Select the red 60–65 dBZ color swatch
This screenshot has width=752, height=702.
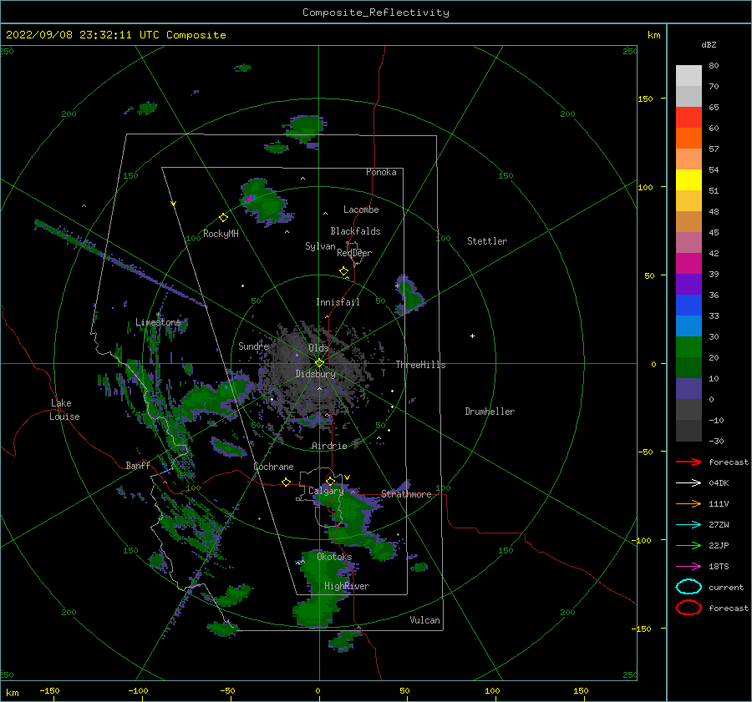click(x=688, y=118)
